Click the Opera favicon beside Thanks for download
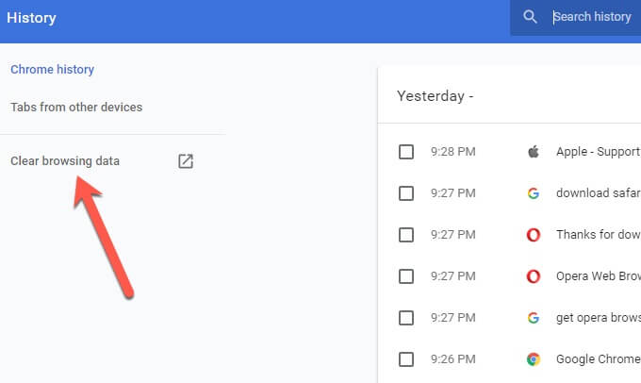The height and width of the screenshot is (383, 641). point(534,235)
